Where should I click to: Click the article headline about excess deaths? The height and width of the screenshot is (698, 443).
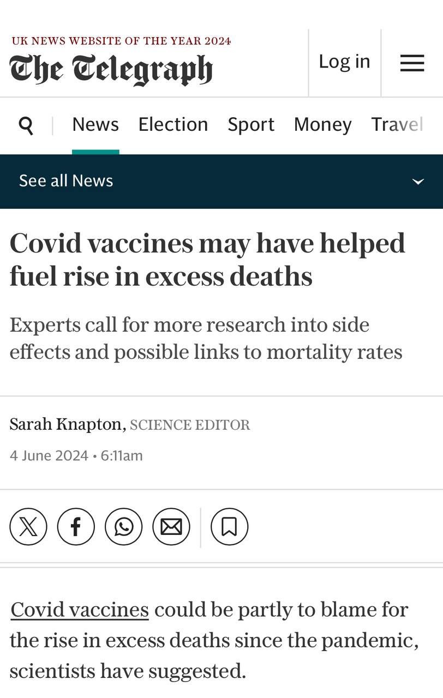click(x=207, y=259)
